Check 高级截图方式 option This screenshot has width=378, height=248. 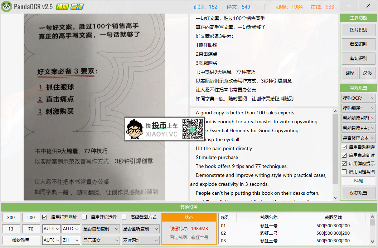point(124,217)
